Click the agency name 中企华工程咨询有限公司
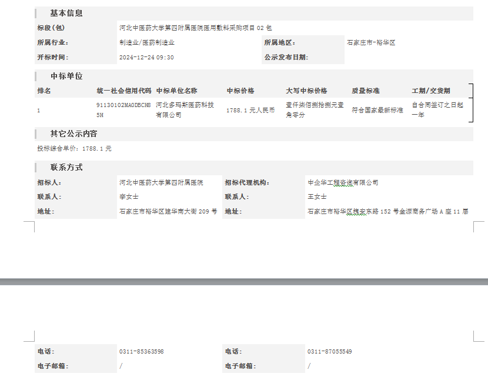488x380 pixels. pyautogui.click(x=343, y=183)
